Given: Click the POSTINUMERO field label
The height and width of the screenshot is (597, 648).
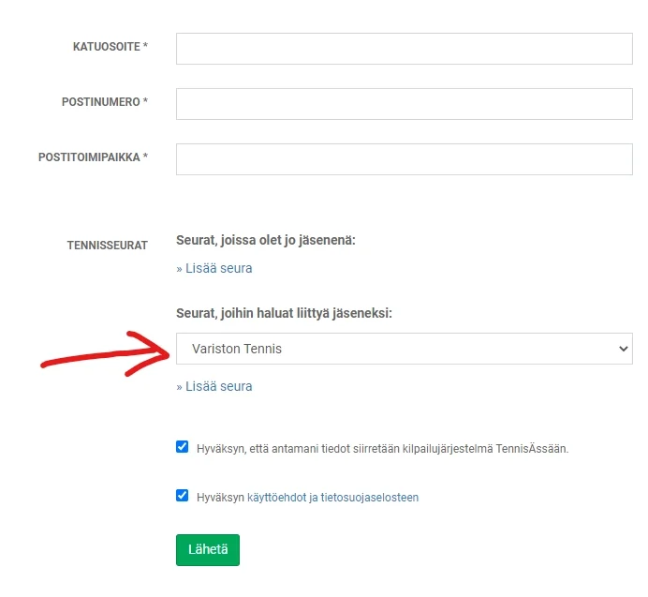Looking at the screenshot, I should 105,102.
